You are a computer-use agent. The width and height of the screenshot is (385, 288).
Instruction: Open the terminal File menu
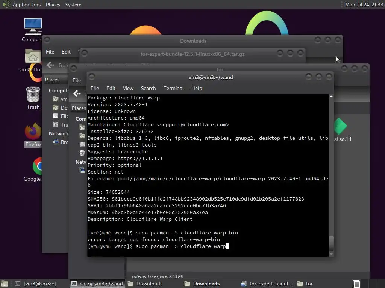click(x=94, y=88)
